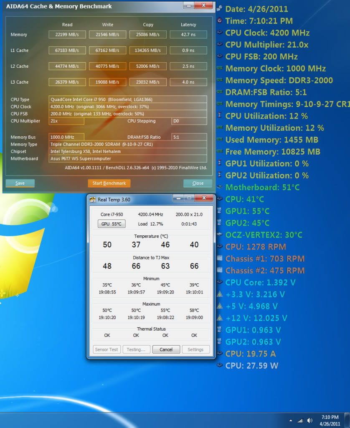
Task: Click the 4200.04 MHz text in Real Temp
Action: tap(150, 214)
